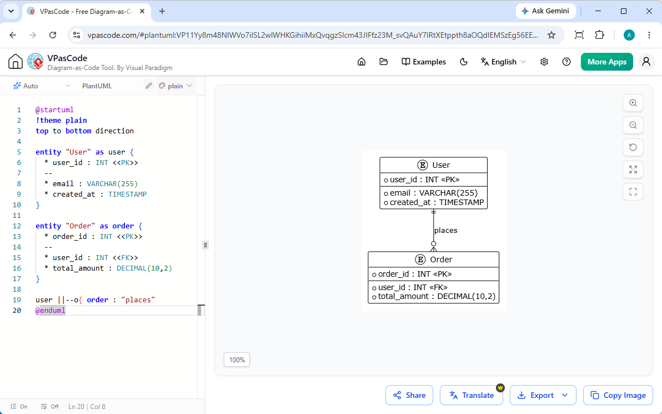Image resolution: width=662 pixels, height=414 pixels.
Task: Click the @enduml line in editor
Action: pyautogui.click(x=50, y=311)
